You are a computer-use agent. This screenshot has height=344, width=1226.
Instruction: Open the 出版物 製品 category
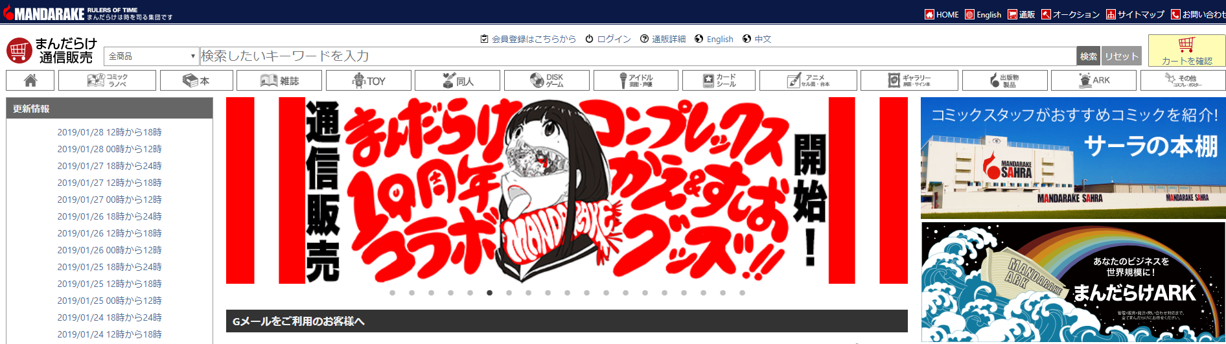1004,80
